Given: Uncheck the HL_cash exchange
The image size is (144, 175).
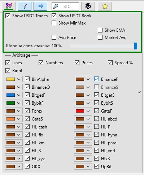Looking at the screenshot, I should click(x=27, y=127).
